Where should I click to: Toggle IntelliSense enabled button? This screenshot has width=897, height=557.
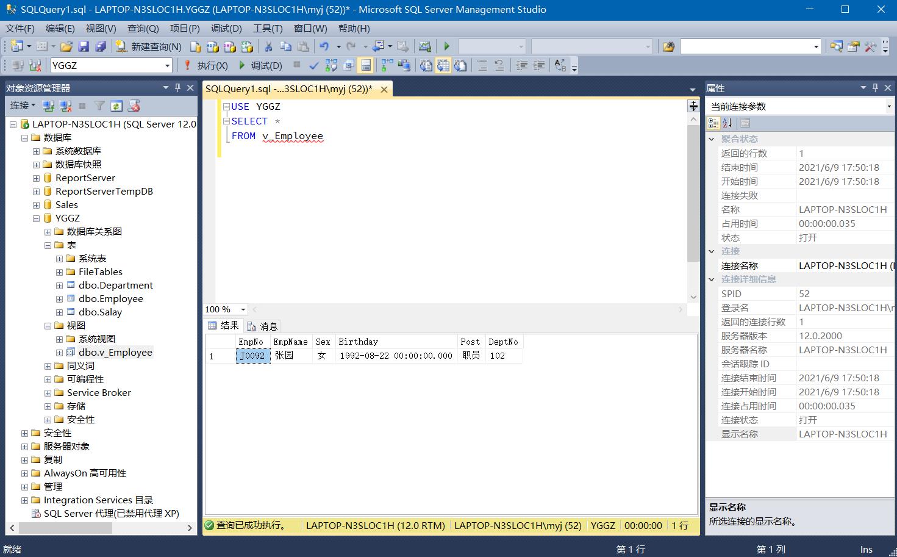pos(365,65)
